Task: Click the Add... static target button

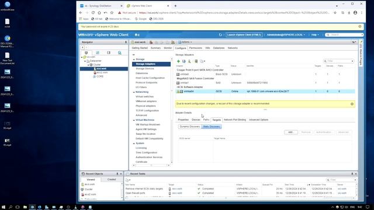Action: pyautogui.click(x=291, y=132)
